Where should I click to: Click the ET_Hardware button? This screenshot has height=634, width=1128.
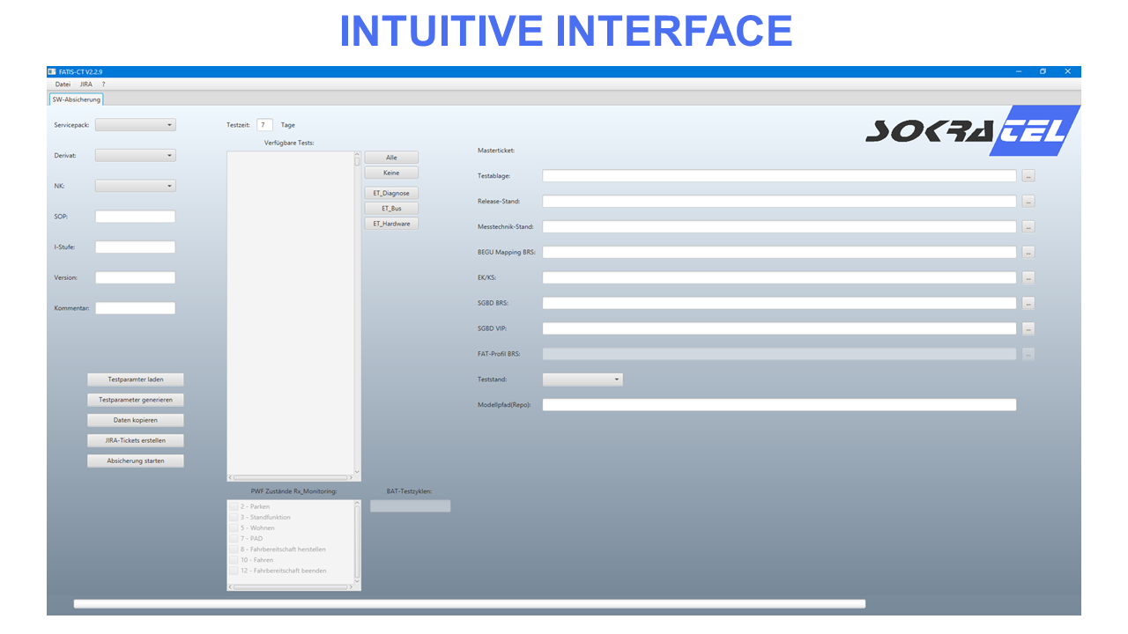coord(391,224)
